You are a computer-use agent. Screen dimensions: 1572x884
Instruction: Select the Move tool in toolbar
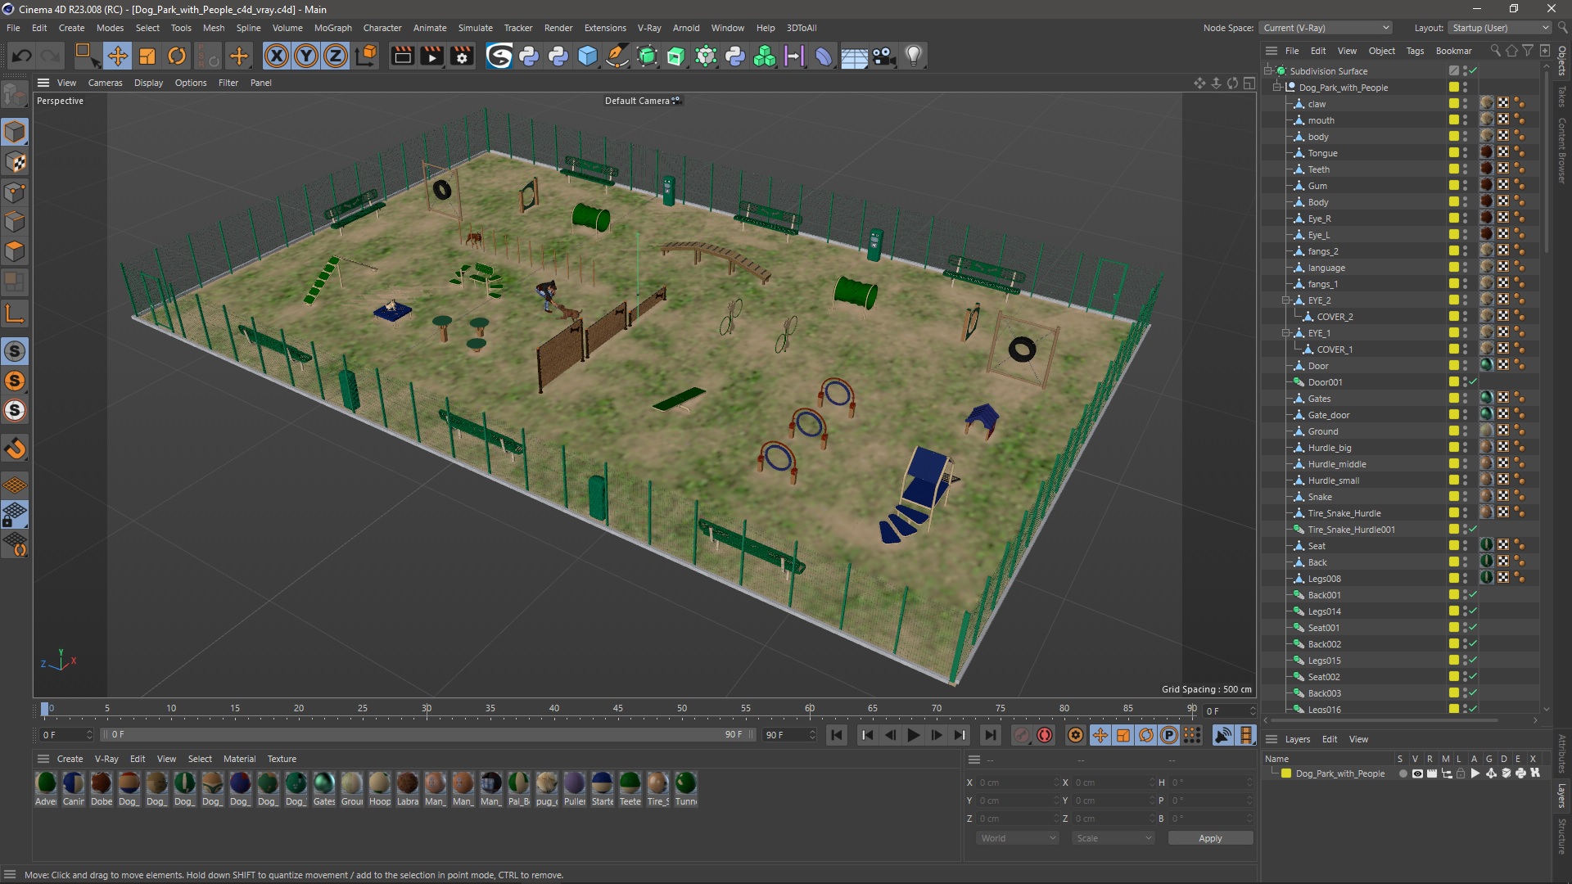(117, 56)
